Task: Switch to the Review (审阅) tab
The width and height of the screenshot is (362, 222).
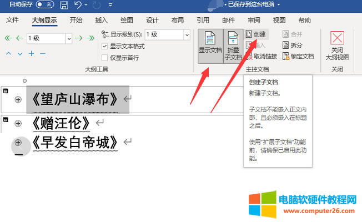Action: click(x=254, y=21)
